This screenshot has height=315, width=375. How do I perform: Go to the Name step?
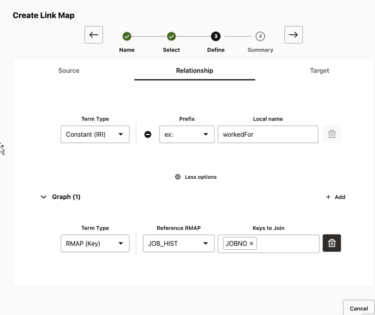coord(127,37)
